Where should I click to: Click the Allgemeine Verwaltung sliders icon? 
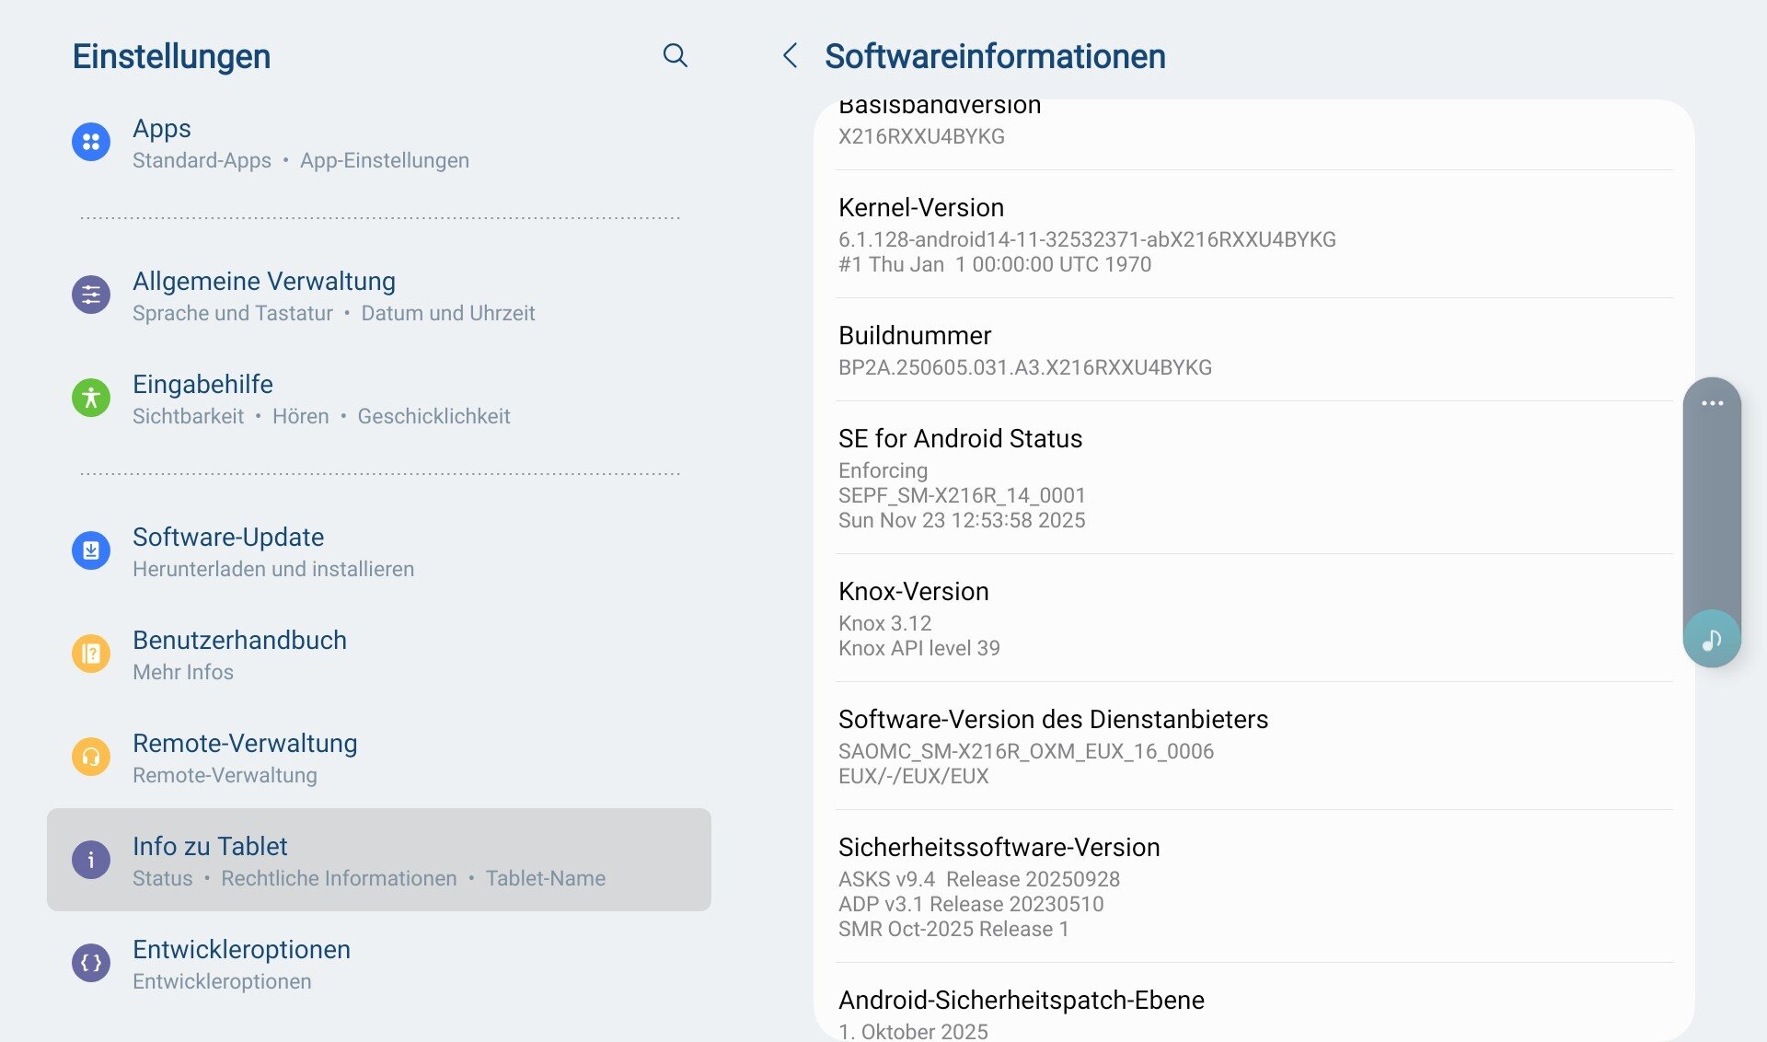pos(91,295)
